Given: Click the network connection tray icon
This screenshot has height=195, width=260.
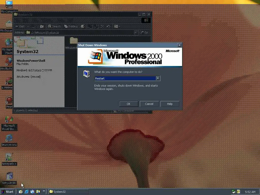Looking at the screenshot, I should (234, 191).
